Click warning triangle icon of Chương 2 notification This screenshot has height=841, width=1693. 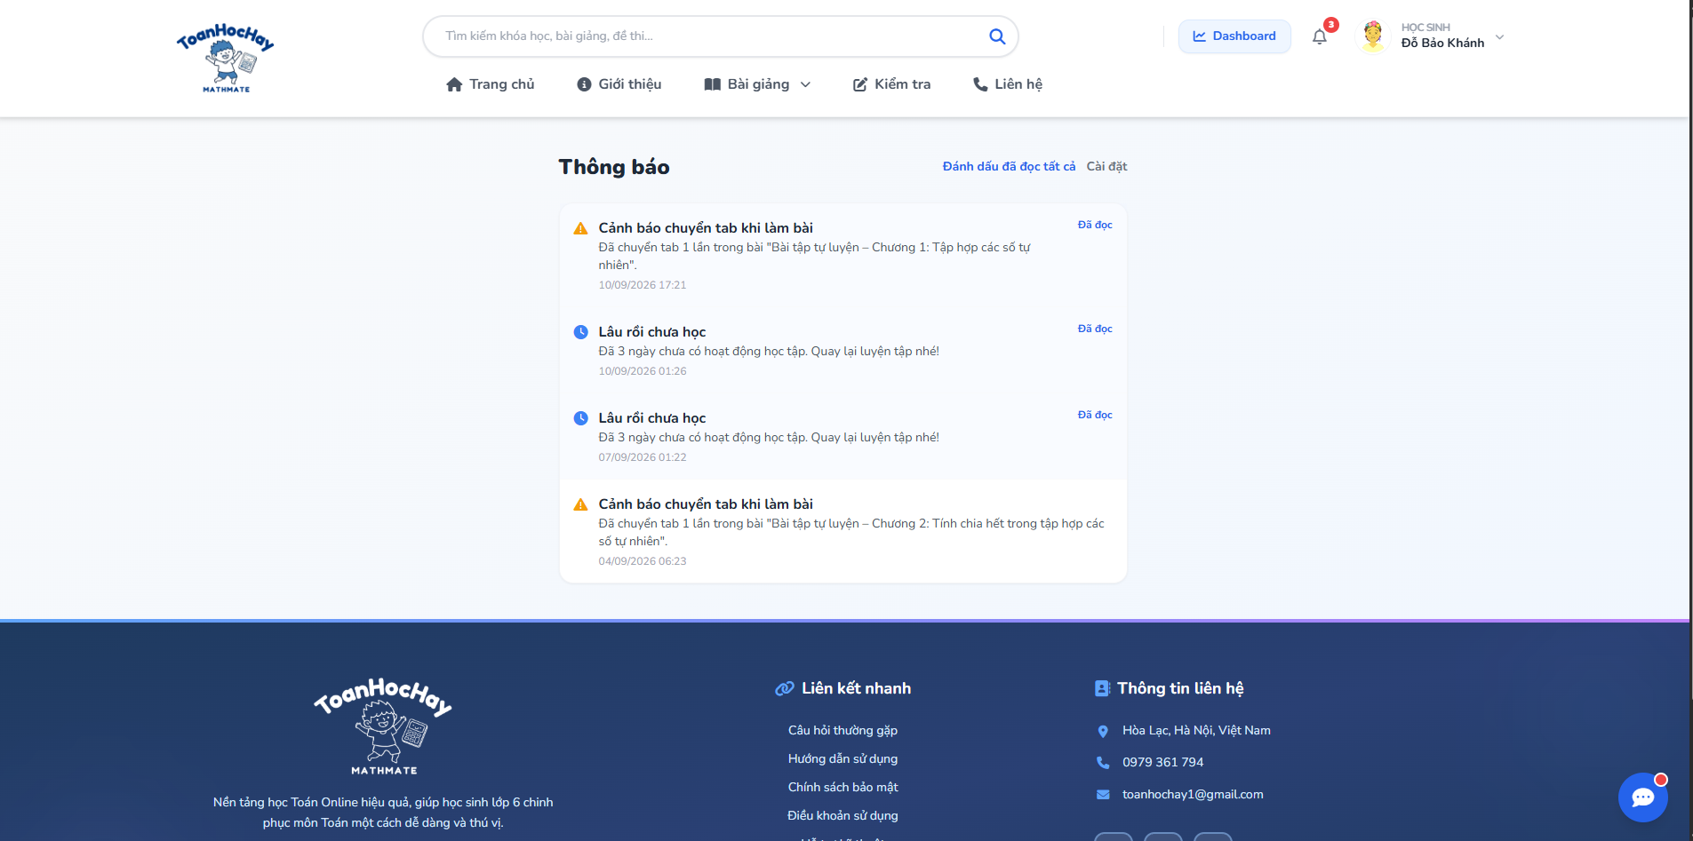point(580,504)
